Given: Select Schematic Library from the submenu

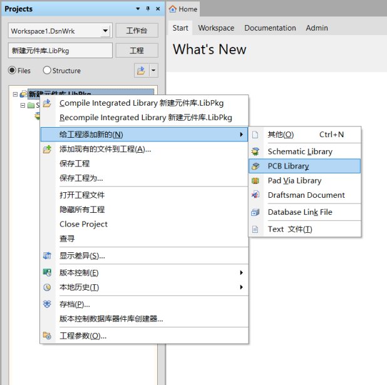Looking at the screenshot, I should click(x=305, y=151).
